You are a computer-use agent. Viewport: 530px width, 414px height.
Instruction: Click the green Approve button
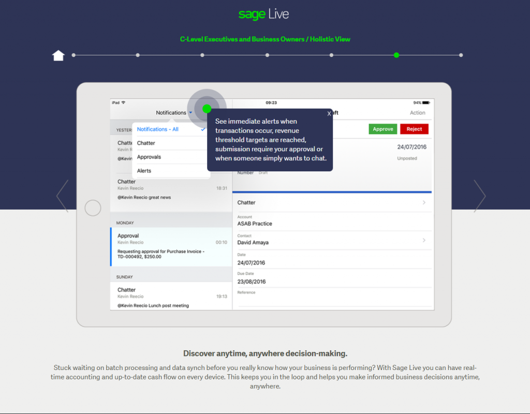pos(382,129)
